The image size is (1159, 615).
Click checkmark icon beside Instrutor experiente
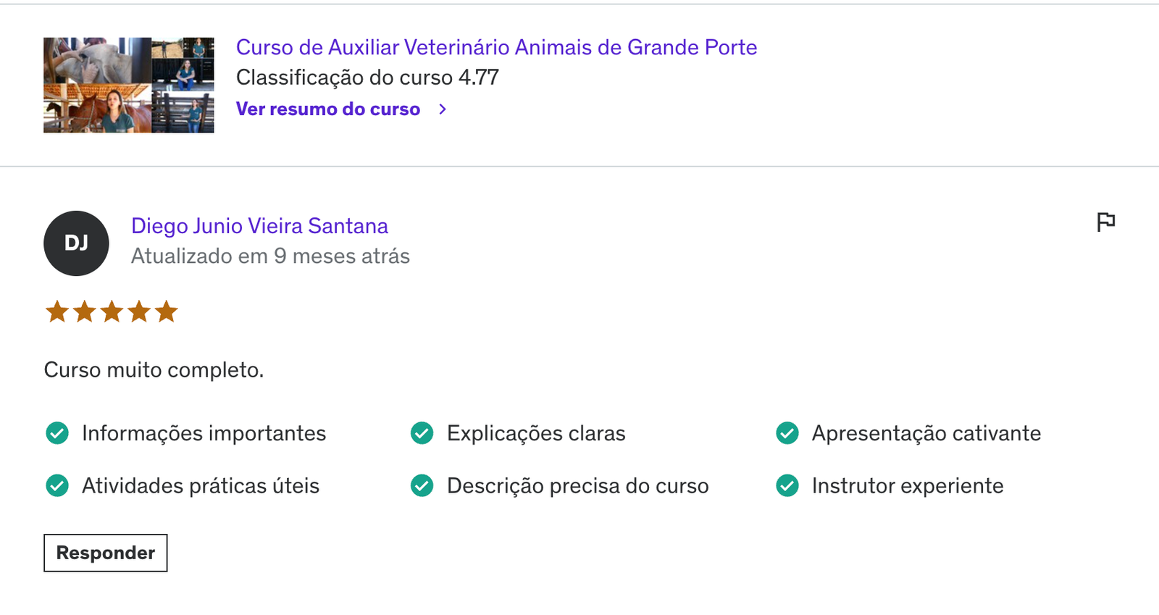pos(787,485)
